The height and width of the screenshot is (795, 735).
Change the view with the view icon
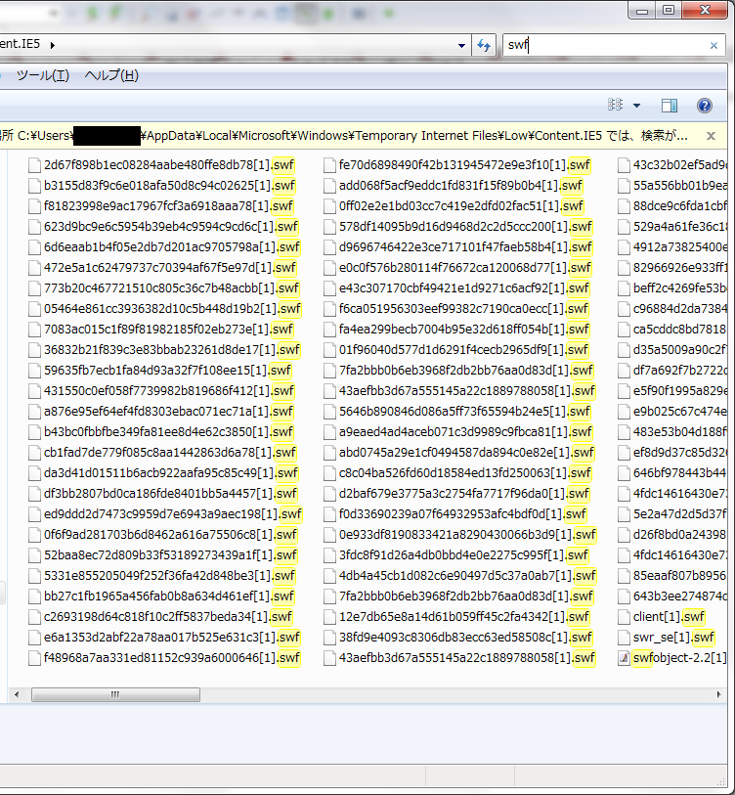615,105
